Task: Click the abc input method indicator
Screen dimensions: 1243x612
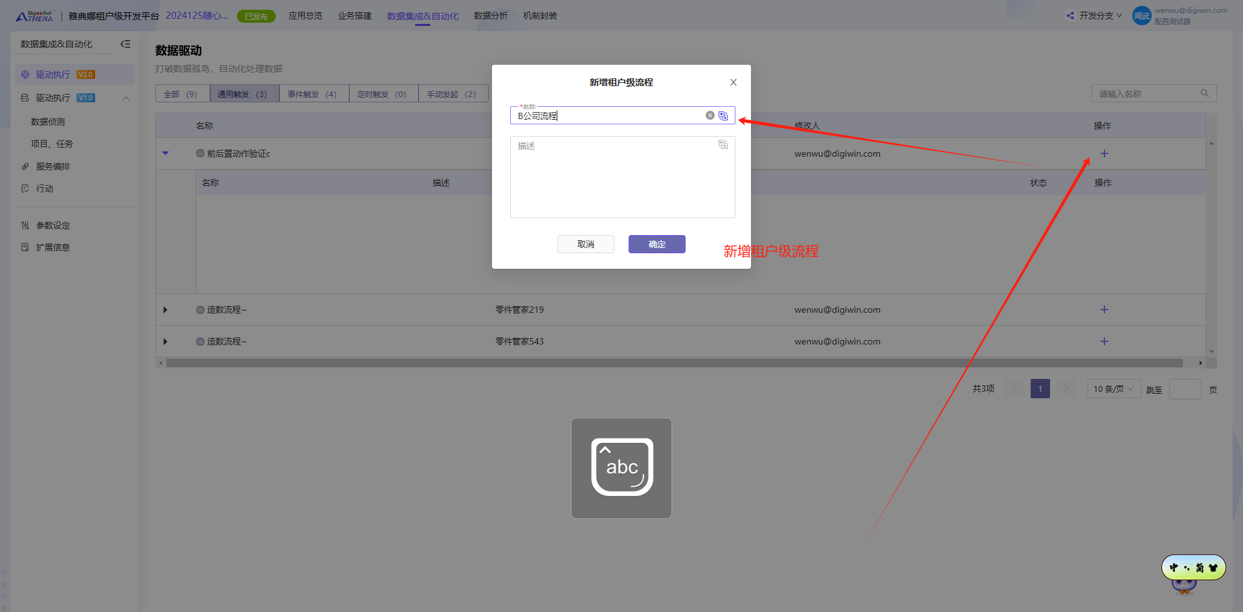Action: tap(621, 468)
